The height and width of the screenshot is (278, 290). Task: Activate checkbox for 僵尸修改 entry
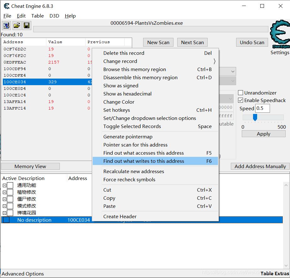click(x=10, y=199)
